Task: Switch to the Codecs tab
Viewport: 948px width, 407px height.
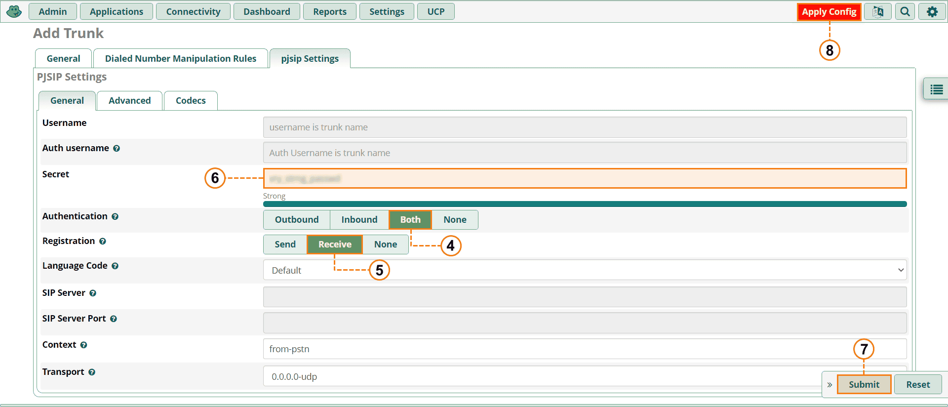Action: point(191,101)
